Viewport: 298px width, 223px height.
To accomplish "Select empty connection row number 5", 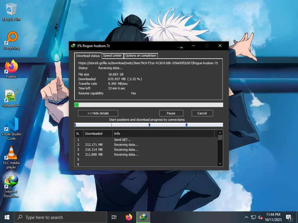I will point(146,159).
